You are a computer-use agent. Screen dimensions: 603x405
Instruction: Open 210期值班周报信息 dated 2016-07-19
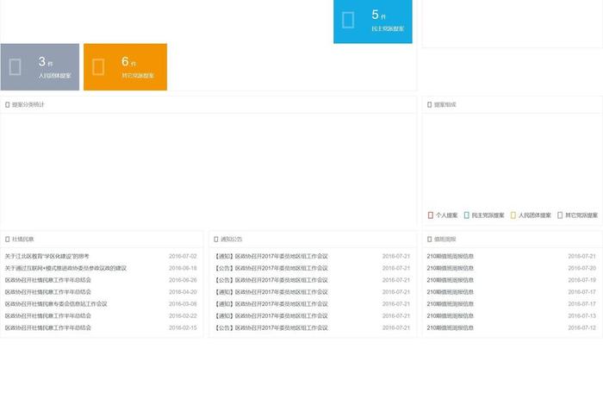click(450, 280)
